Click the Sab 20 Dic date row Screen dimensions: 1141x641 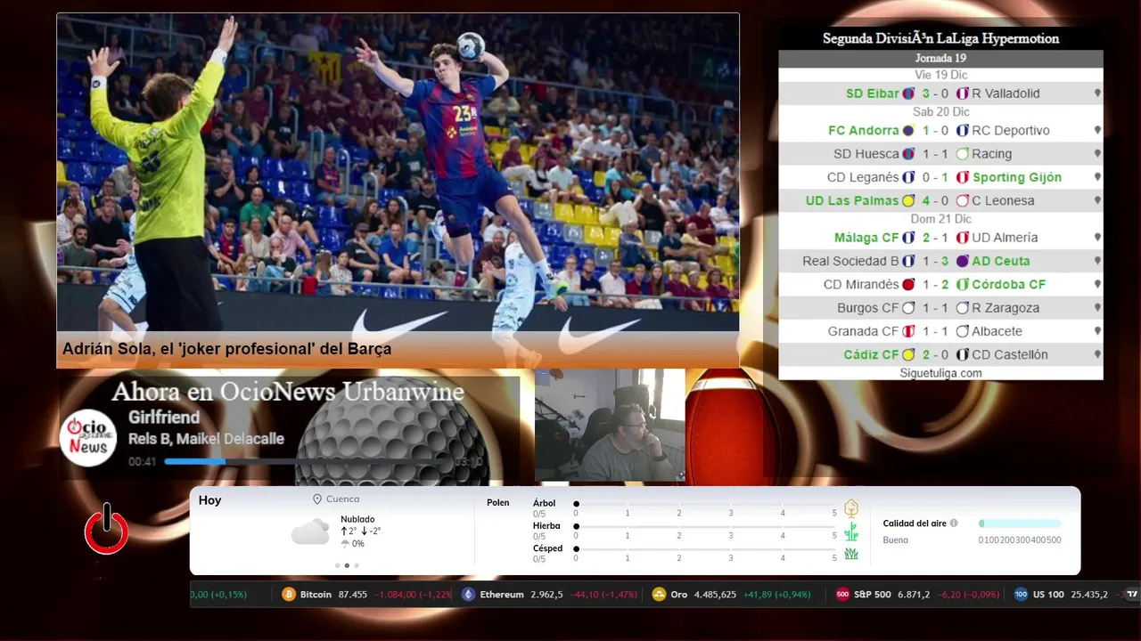[x=940, y=112]
